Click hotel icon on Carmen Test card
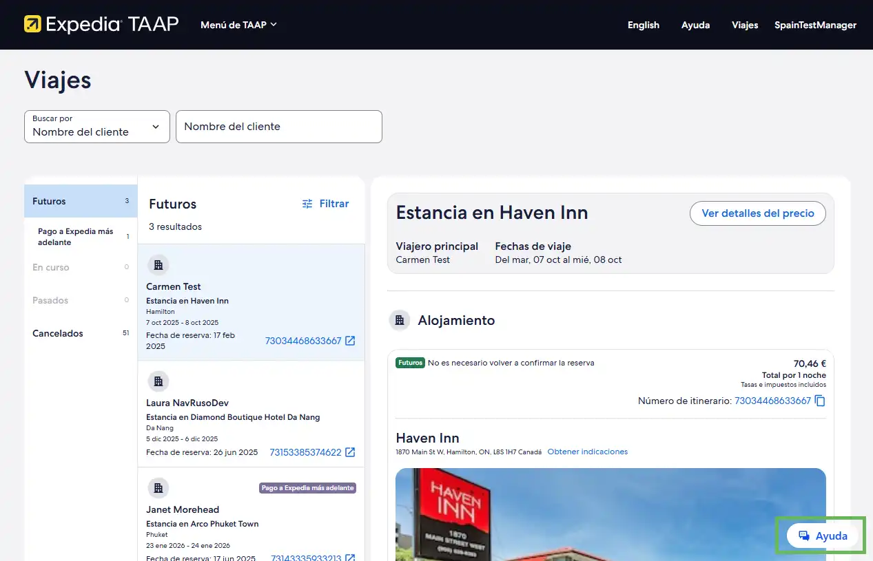This screenshot has width=873, height=561. tap(158, 265)
